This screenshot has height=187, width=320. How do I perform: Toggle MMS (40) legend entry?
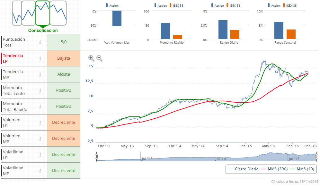tap(302, 169)
